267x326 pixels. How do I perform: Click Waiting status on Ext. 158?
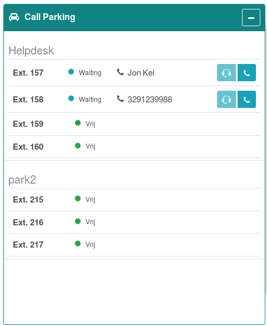point(90,100)
